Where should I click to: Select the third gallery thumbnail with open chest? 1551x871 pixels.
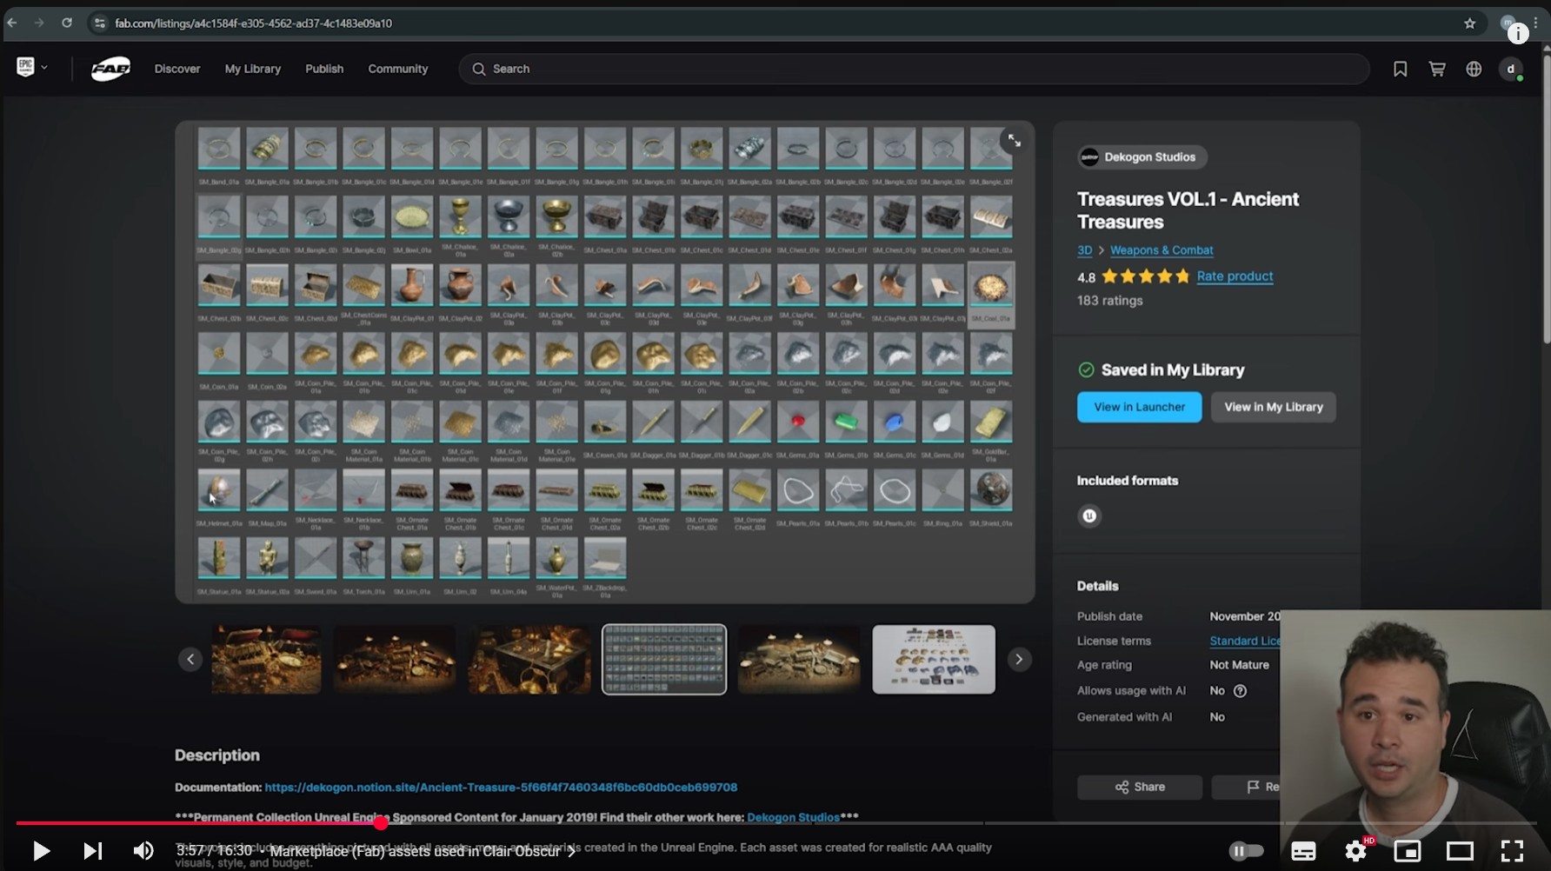pyautogui.click(x=529, y=660)
